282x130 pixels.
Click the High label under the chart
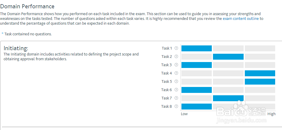point(271,114)
